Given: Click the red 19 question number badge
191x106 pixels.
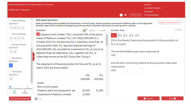Looking at the screenshot, I should 38,34.
